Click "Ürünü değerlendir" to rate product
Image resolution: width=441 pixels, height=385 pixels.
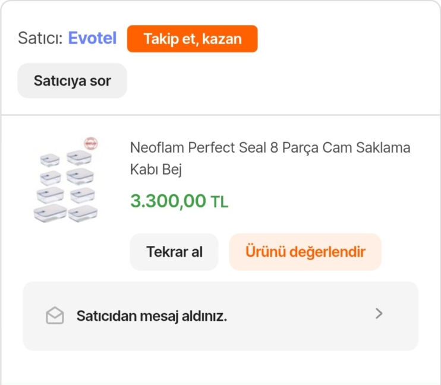305,252
